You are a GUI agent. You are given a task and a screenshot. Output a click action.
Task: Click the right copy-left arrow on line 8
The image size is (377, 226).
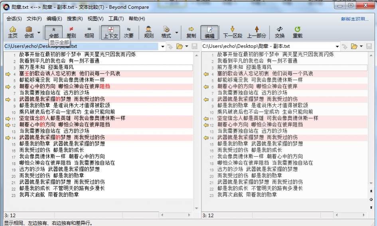click(x=206, y=100)
